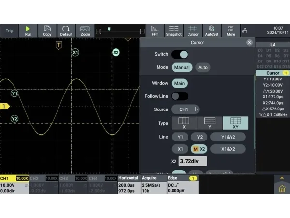The height and width of the screenshot is (218, 290).
Task: Open the More options menu
Action: [231, 31]
